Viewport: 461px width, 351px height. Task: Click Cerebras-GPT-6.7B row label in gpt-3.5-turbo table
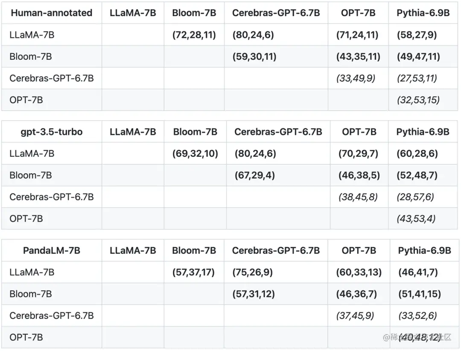pos(52,197)
